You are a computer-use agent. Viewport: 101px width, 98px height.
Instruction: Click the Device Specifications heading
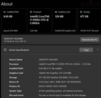(x=19, y=50)
